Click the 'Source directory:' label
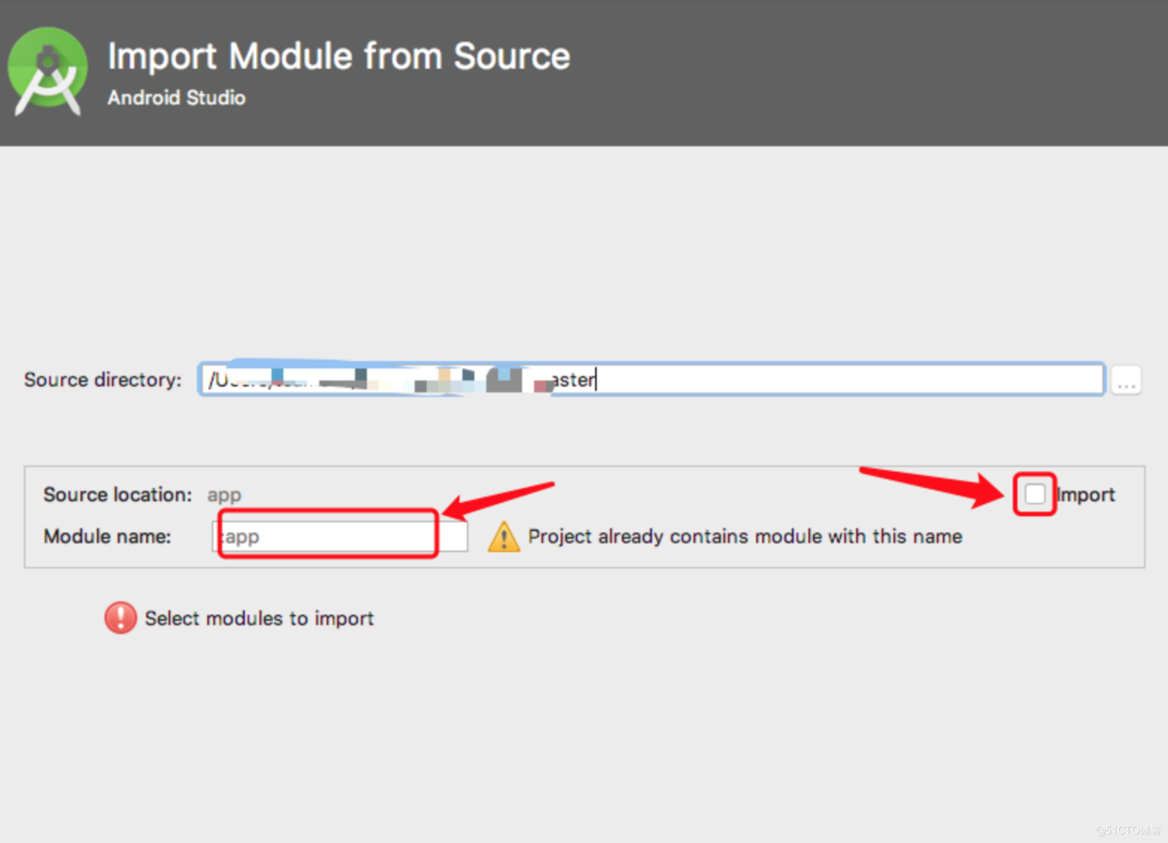1168x843 pixels. [103, 380]
